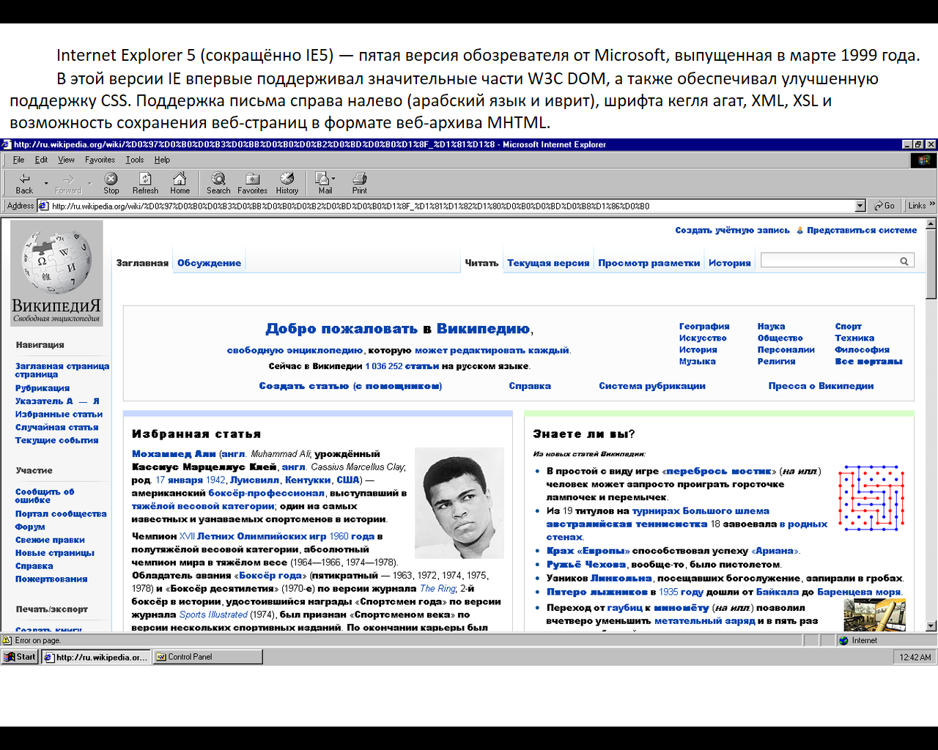The height and width of the screenshot is (750, 938).
Task: Open the Favorites panel icon
Action: (x=252, y=178)
